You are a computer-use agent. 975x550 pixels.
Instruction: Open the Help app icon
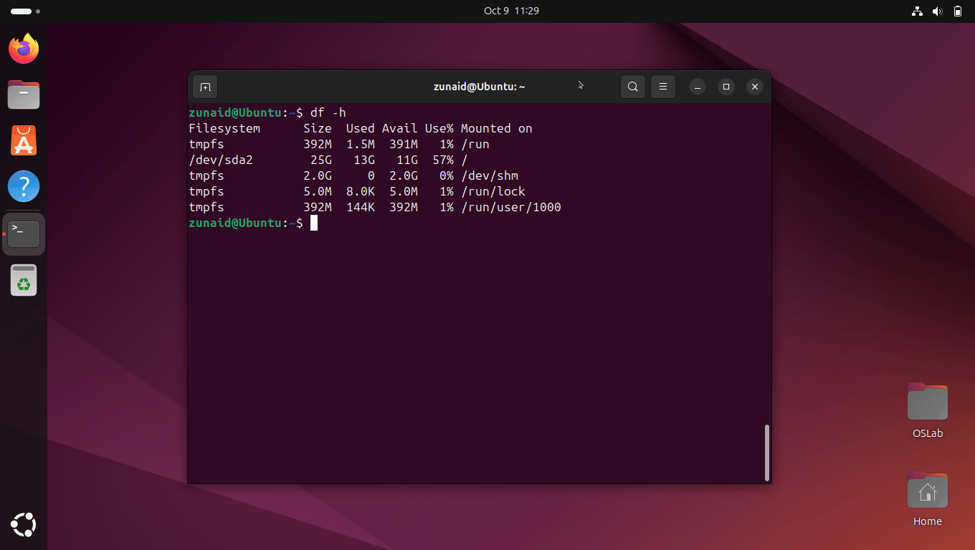pyautogui.click(x=24, y=186)
